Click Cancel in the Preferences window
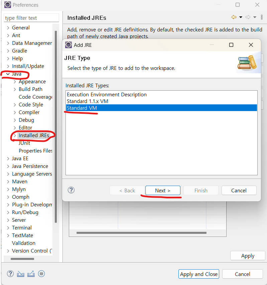Image resolution: width=267 pixels, height=285 pixels. (243, 274)
